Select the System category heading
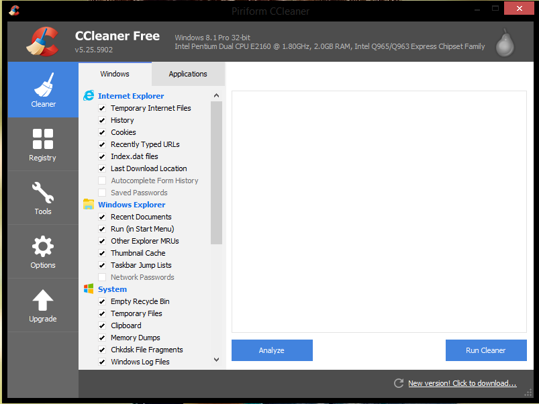 point(112,289)
